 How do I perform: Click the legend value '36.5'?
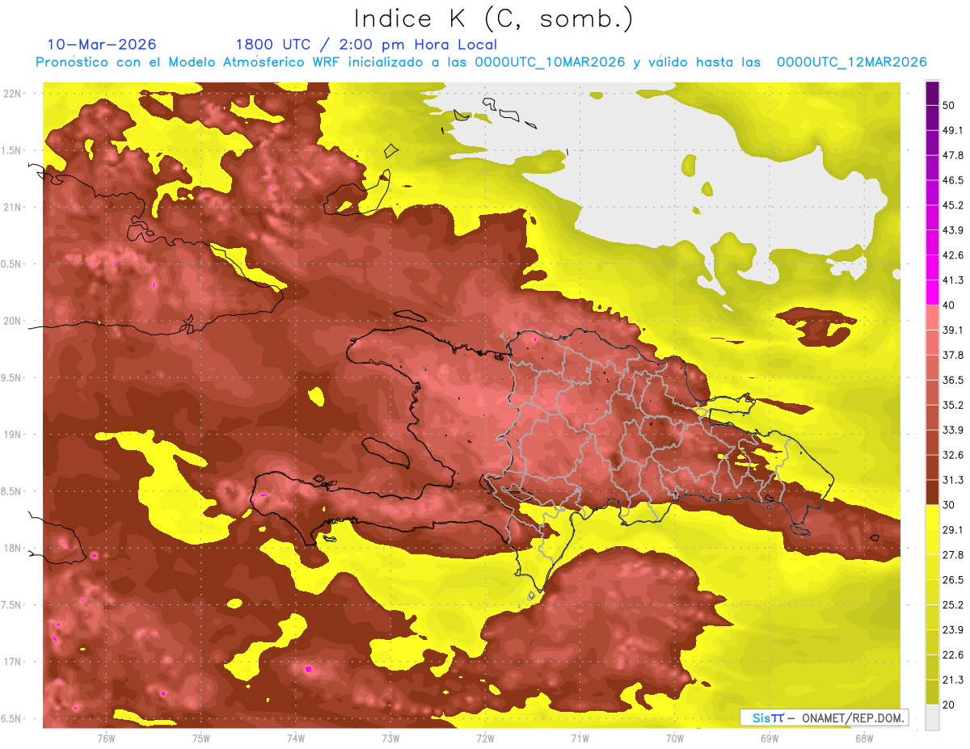pos(952,380)
